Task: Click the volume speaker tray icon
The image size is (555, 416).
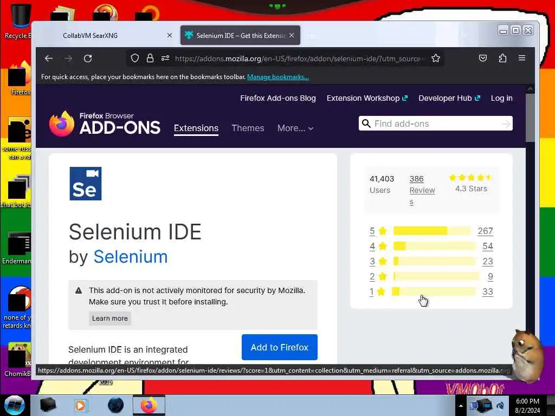Action: pos(500,406)
